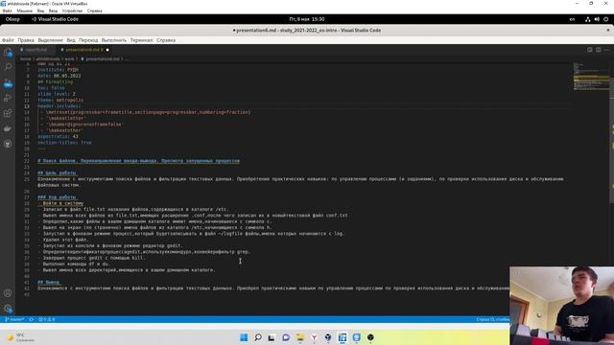Click the power icon in GNOME top bar
614x345 pixels.
point(605,19)
